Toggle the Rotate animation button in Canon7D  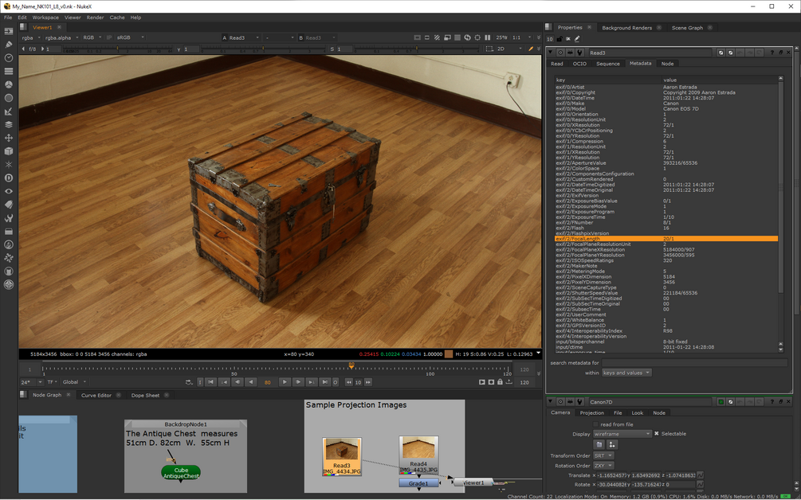[700, 485]
